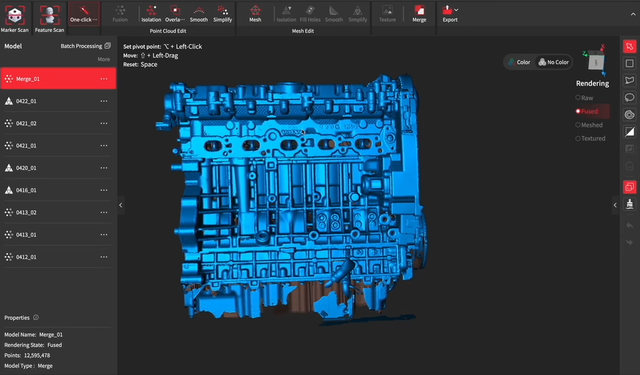640x375 pixels.
Task: Open the Export dropdown arrow
Action: (x=456, y=10)
